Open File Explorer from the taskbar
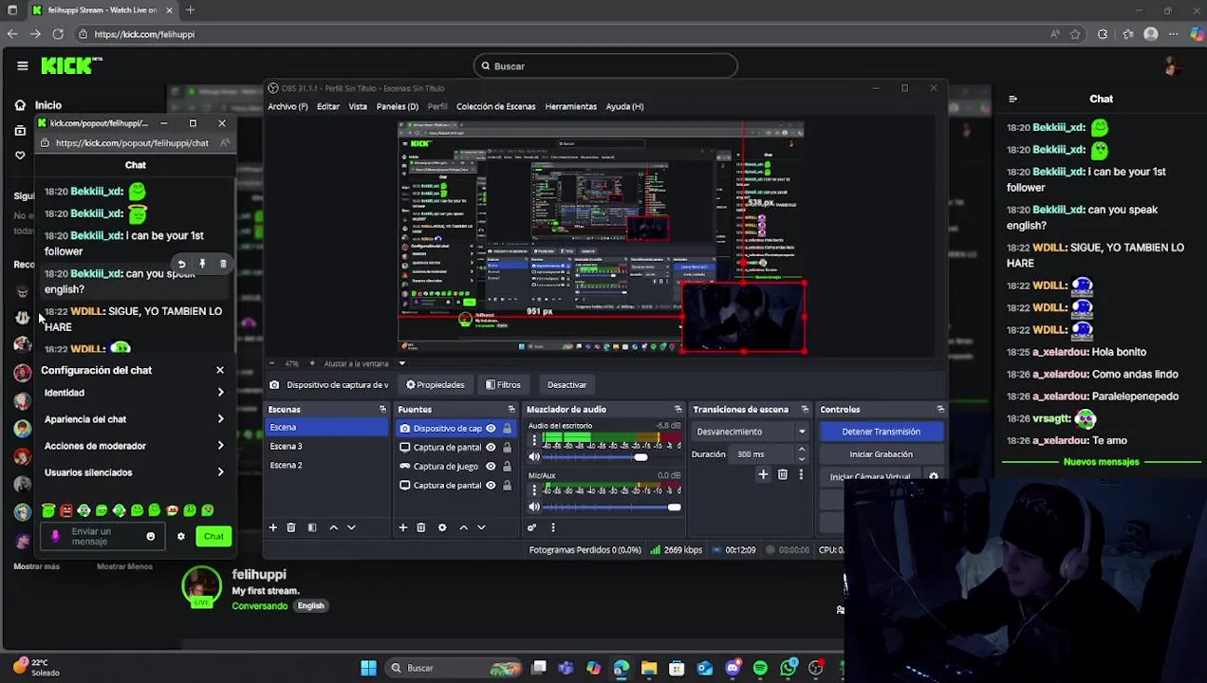 [x=649, y=668]
